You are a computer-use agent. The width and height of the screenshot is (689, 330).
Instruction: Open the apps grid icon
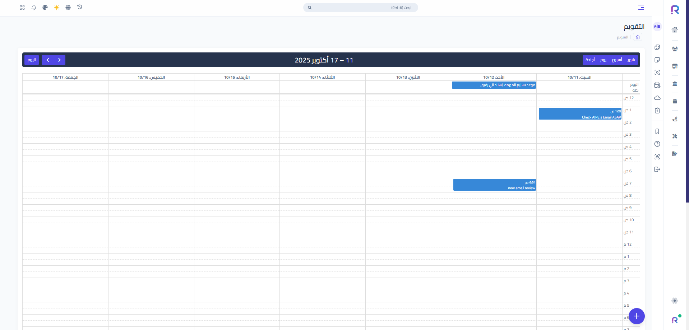click(22, 7)
